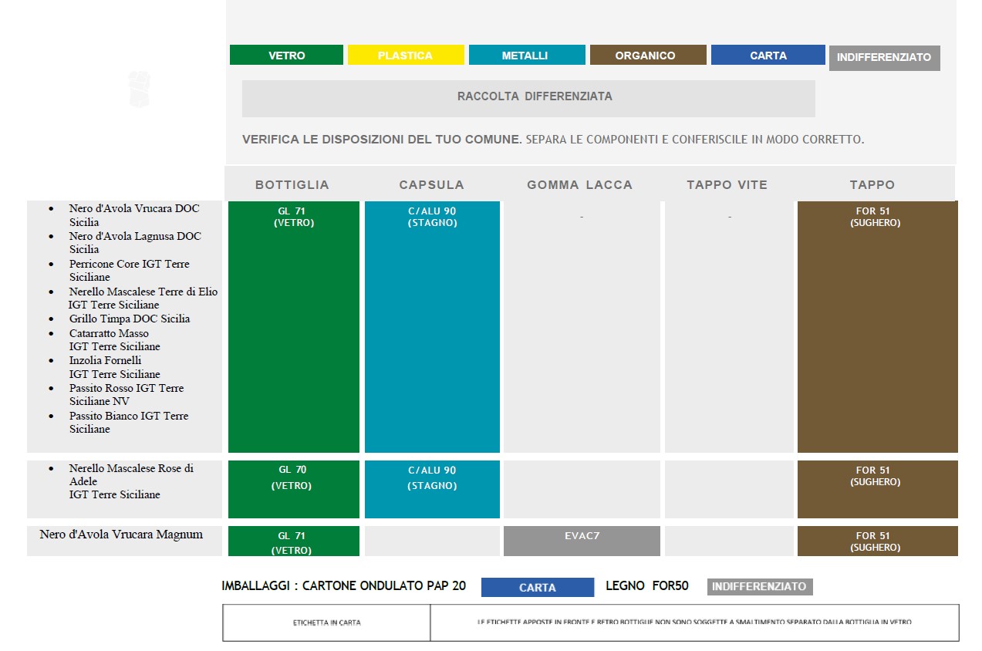The height and width of the screenshot is (651, 982).
Task: Select 'Catarratto Masso IGT Terre Siciliane'
Action: click(x=115, y=340)
